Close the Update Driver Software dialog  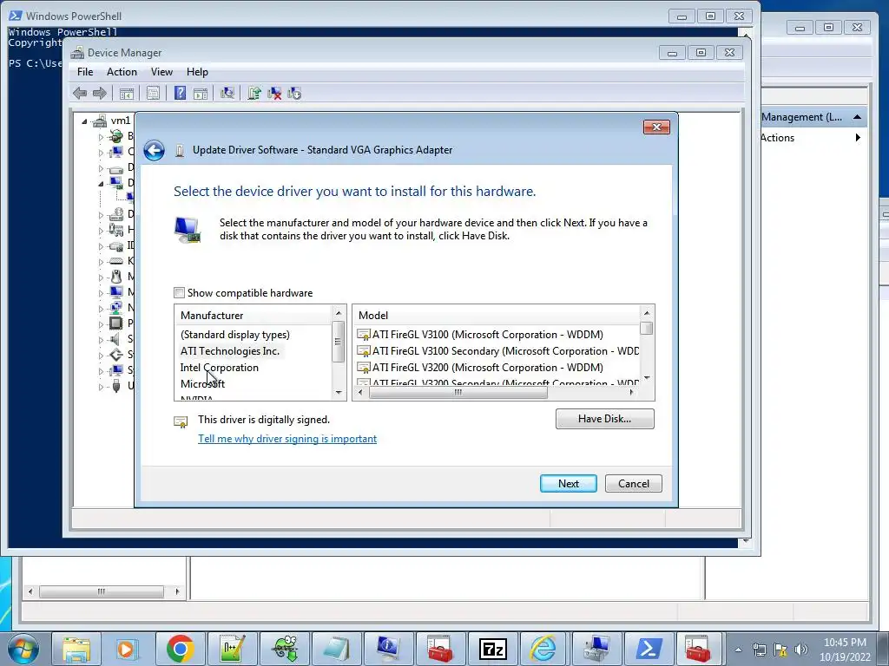pos(656,127)
